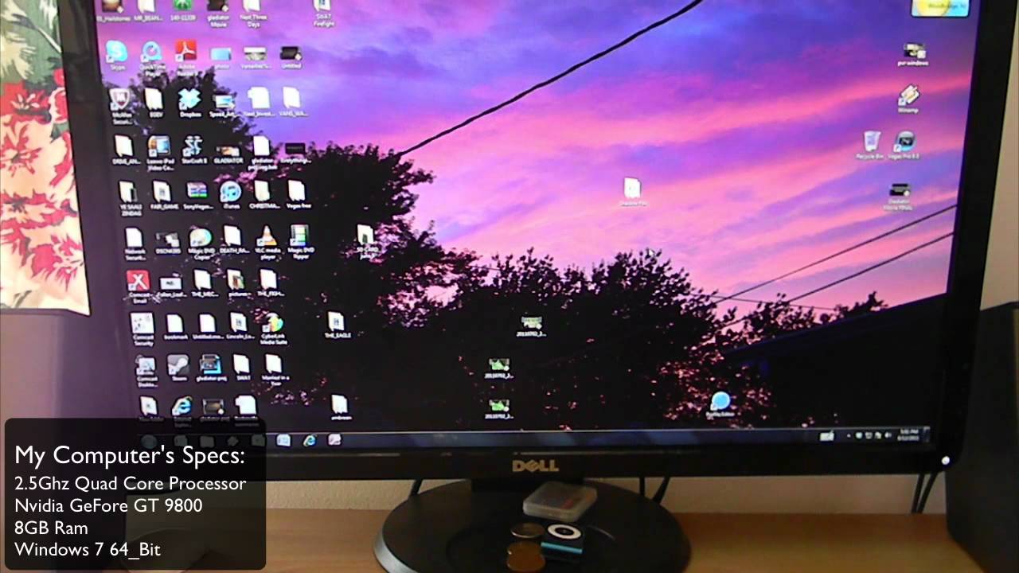Select the Dropbox desktop icon
The image size is (1019, 573).
tap(189, 102)
